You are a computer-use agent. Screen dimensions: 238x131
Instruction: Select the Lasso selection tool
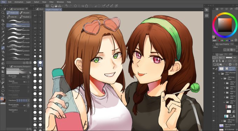tap(3, 28)
